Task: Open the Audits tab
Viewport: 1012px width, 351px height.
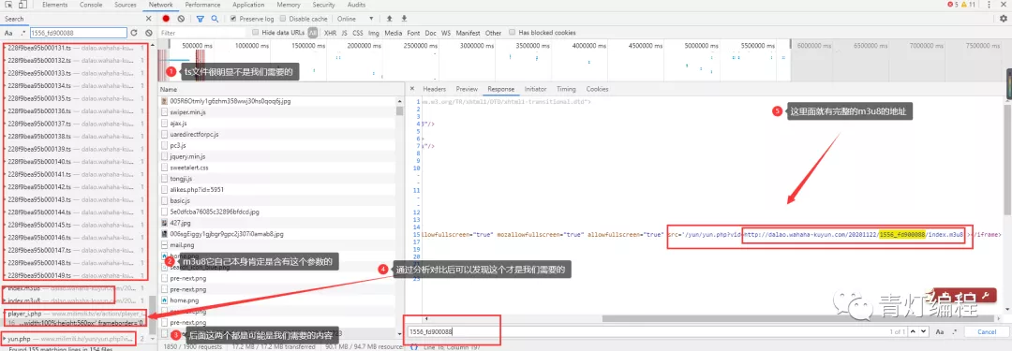Action: tap(356, 5)
